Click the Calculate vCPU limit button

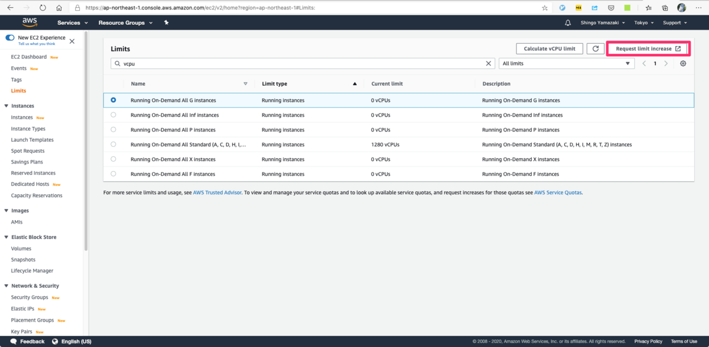pos(549,48)
